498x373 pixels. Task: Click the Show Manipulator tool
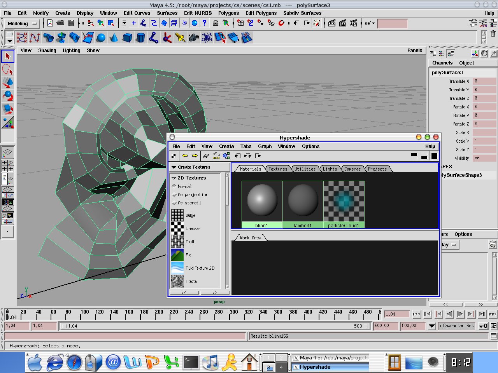8,122
